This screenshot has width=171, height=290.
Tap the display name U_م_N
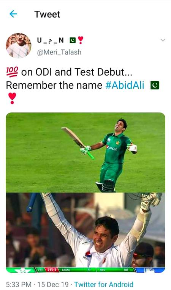click(51, 40)
